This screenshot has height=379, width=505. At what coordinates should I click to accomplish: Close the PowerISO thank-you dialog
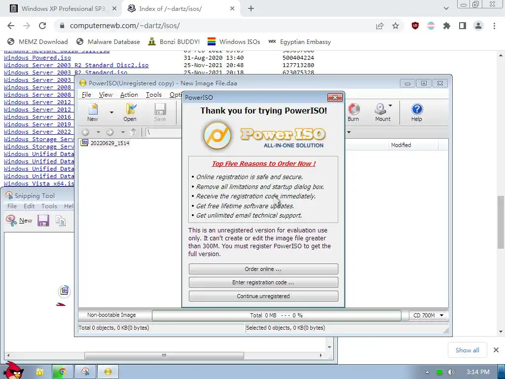(335, 97)
